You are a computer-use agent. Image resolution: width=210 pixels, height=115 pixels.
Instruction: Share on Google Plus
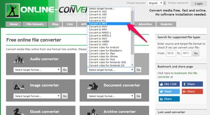click(192, 91)
